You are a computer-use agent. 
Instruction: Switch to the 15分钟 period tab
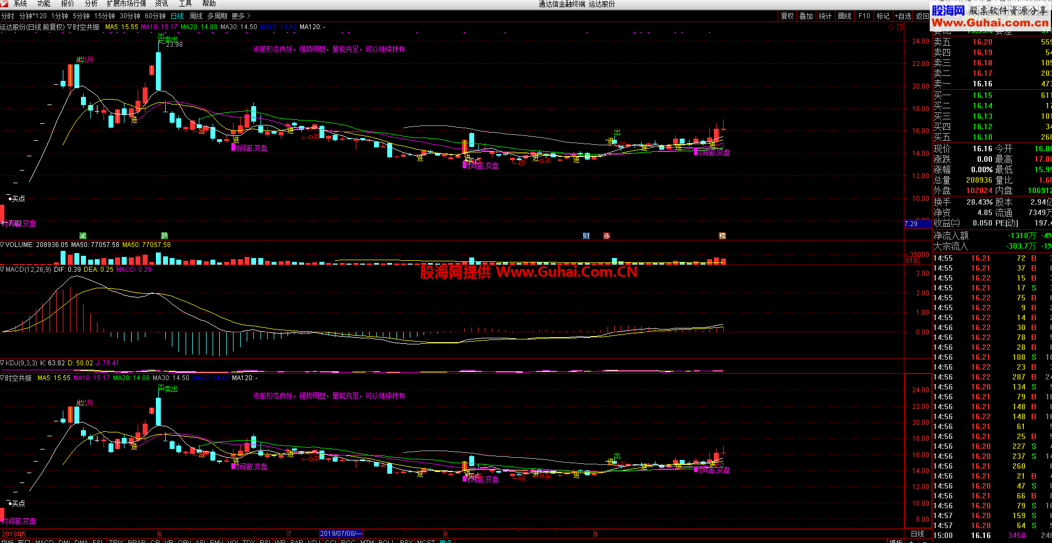(105, 16)
